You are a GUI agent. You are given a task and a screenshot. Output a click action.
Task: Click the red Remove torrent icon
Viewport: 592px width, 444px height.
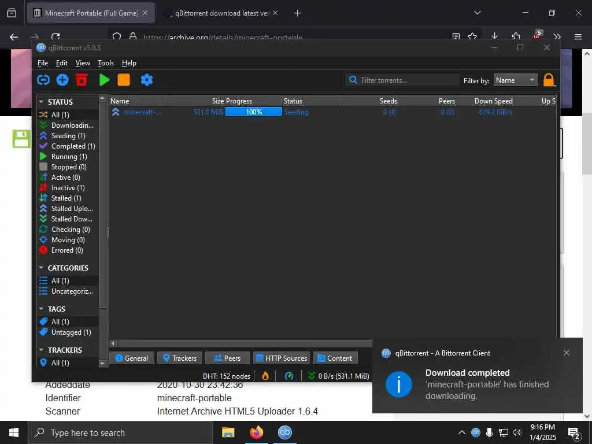click(x=82, y=80)
